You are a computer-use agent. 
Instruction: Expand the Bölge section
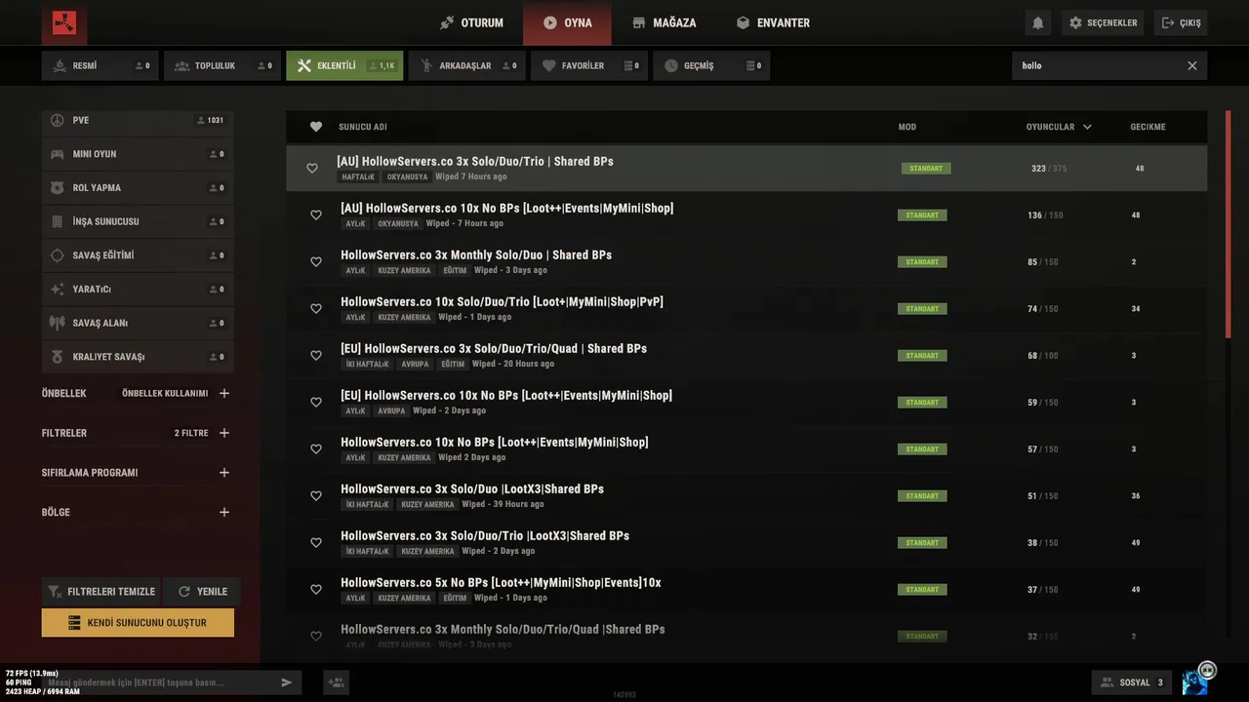(x=224, y=512)
